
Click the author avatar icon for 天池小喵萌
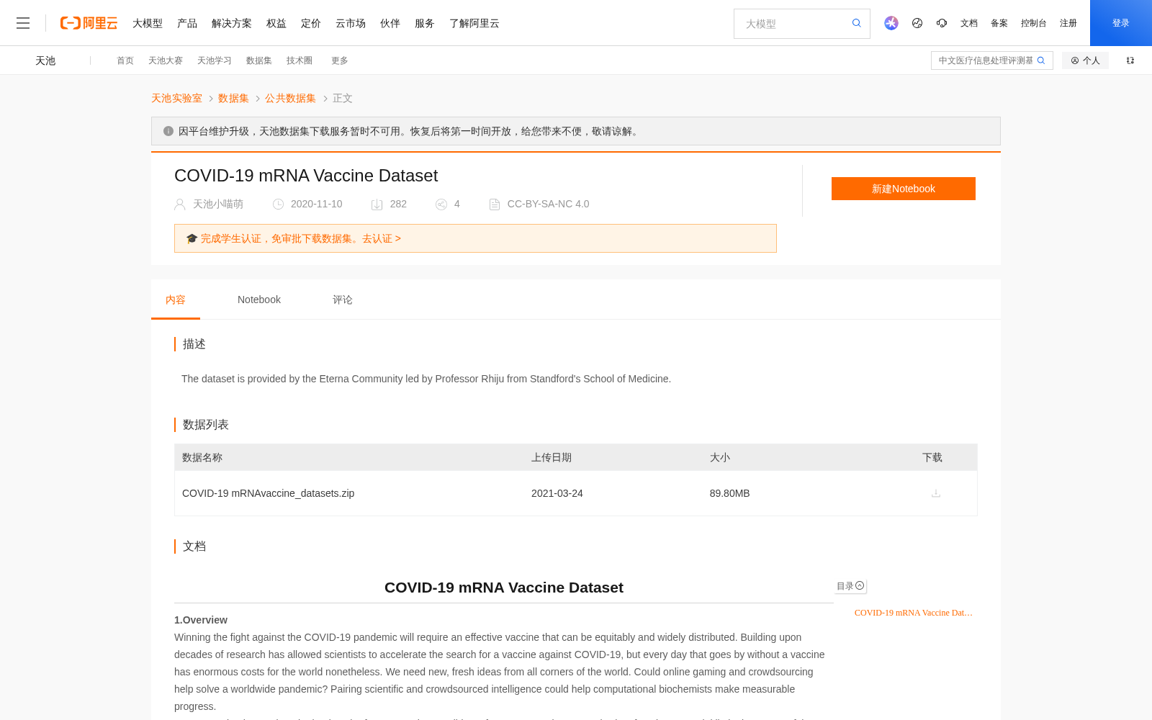pyautogui.click(x=180, y=204)
